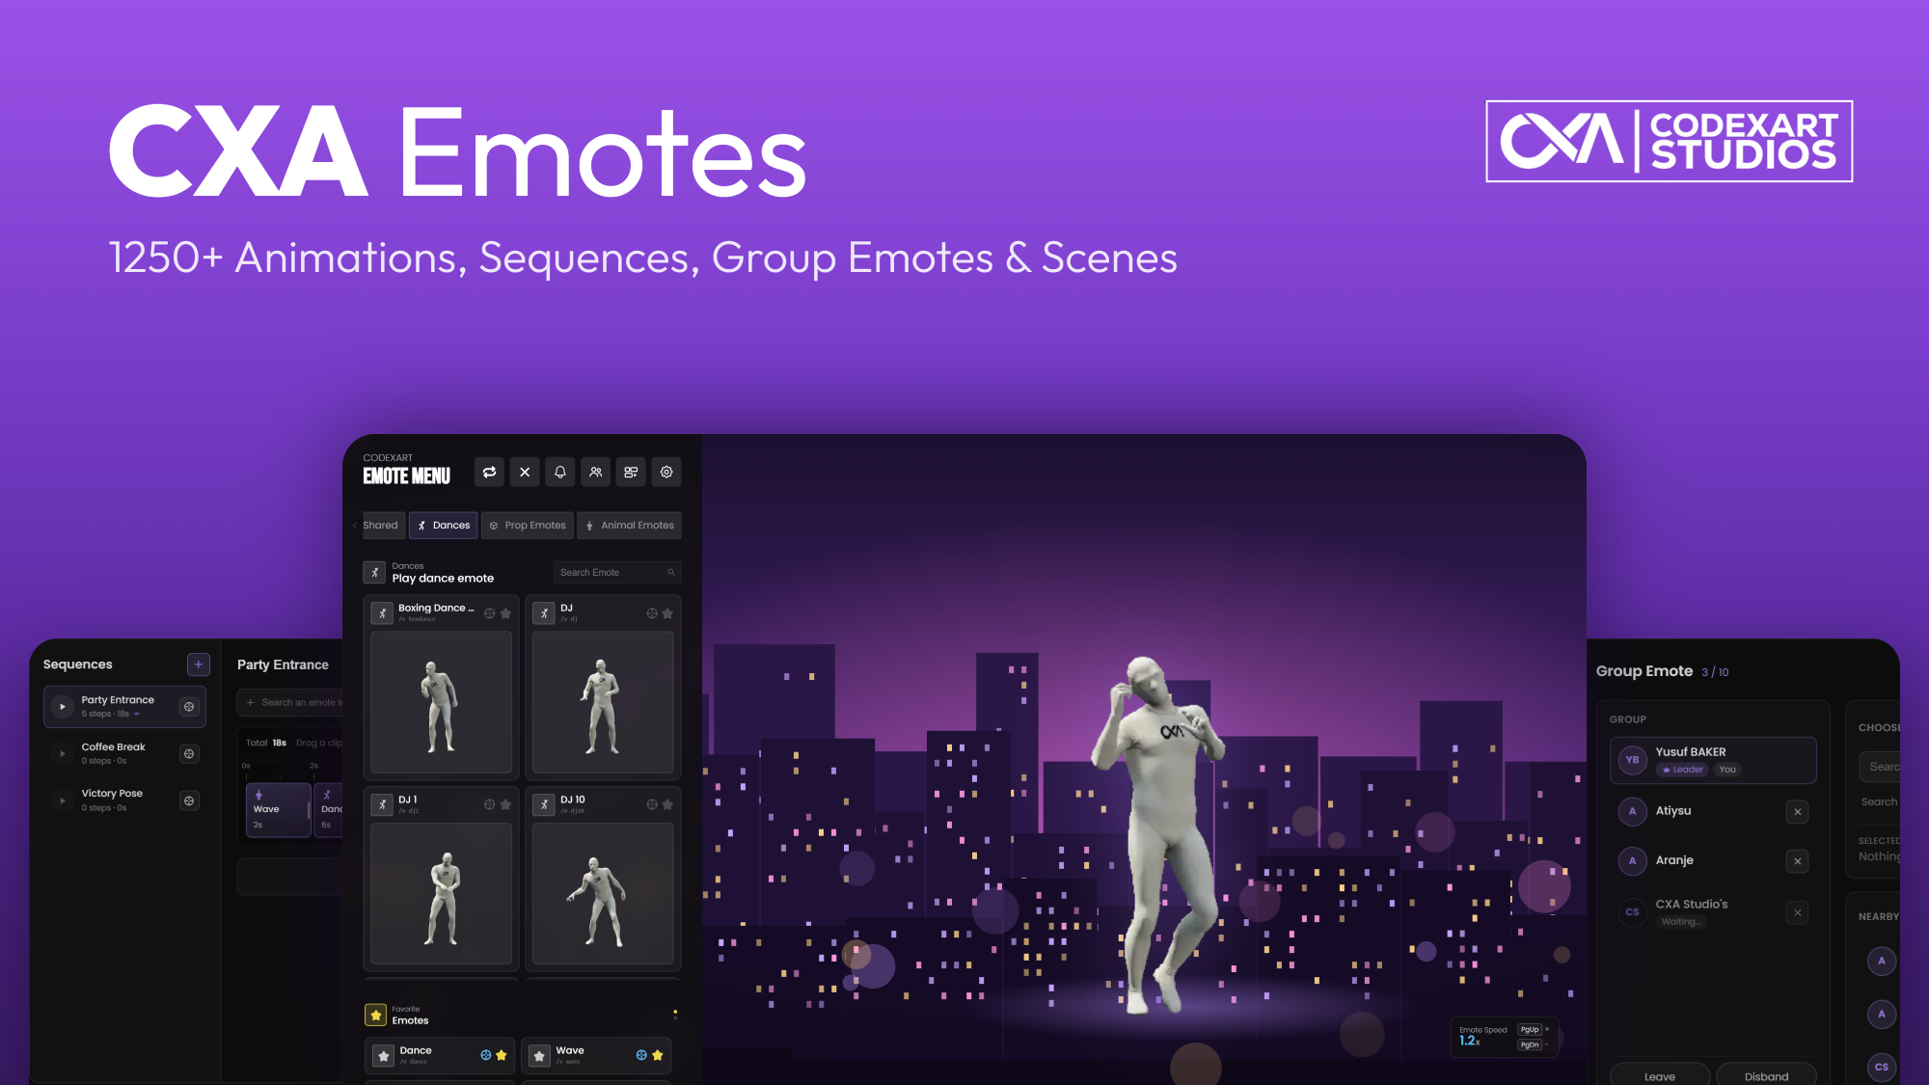
Task: Select the Wave clip on the timeline
Action: [279, 810]
